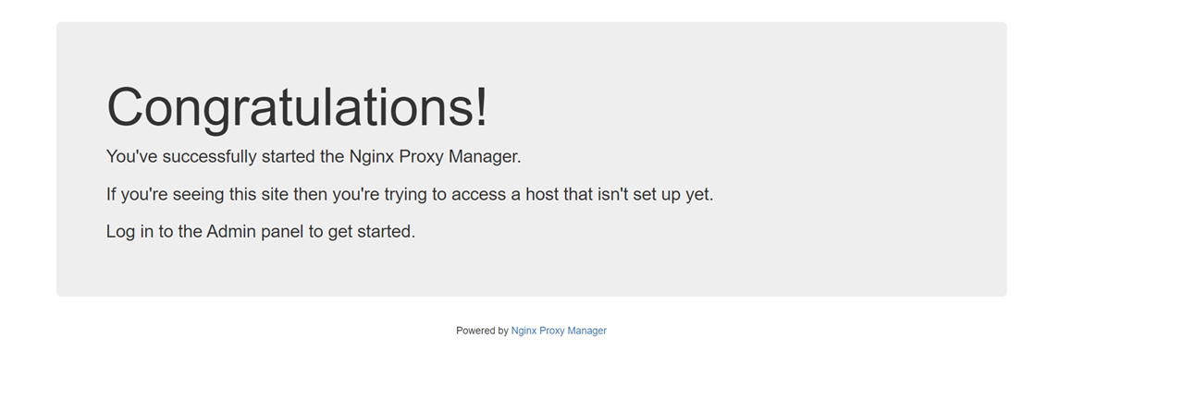Click the word "successfully" in first paragraph
This screenshot has height=401, width=1183.
point(211,157)
